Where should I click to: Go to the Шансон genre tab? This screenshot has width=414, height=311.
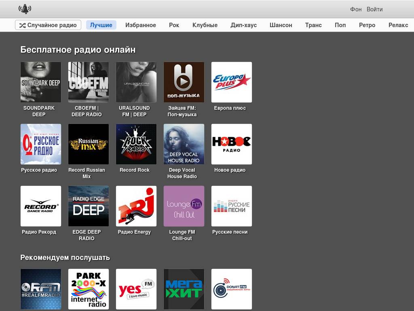click(281, 25)
